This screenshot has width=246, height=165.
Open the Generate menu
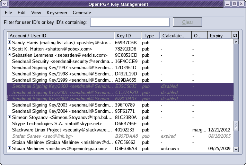coord(82,12)
